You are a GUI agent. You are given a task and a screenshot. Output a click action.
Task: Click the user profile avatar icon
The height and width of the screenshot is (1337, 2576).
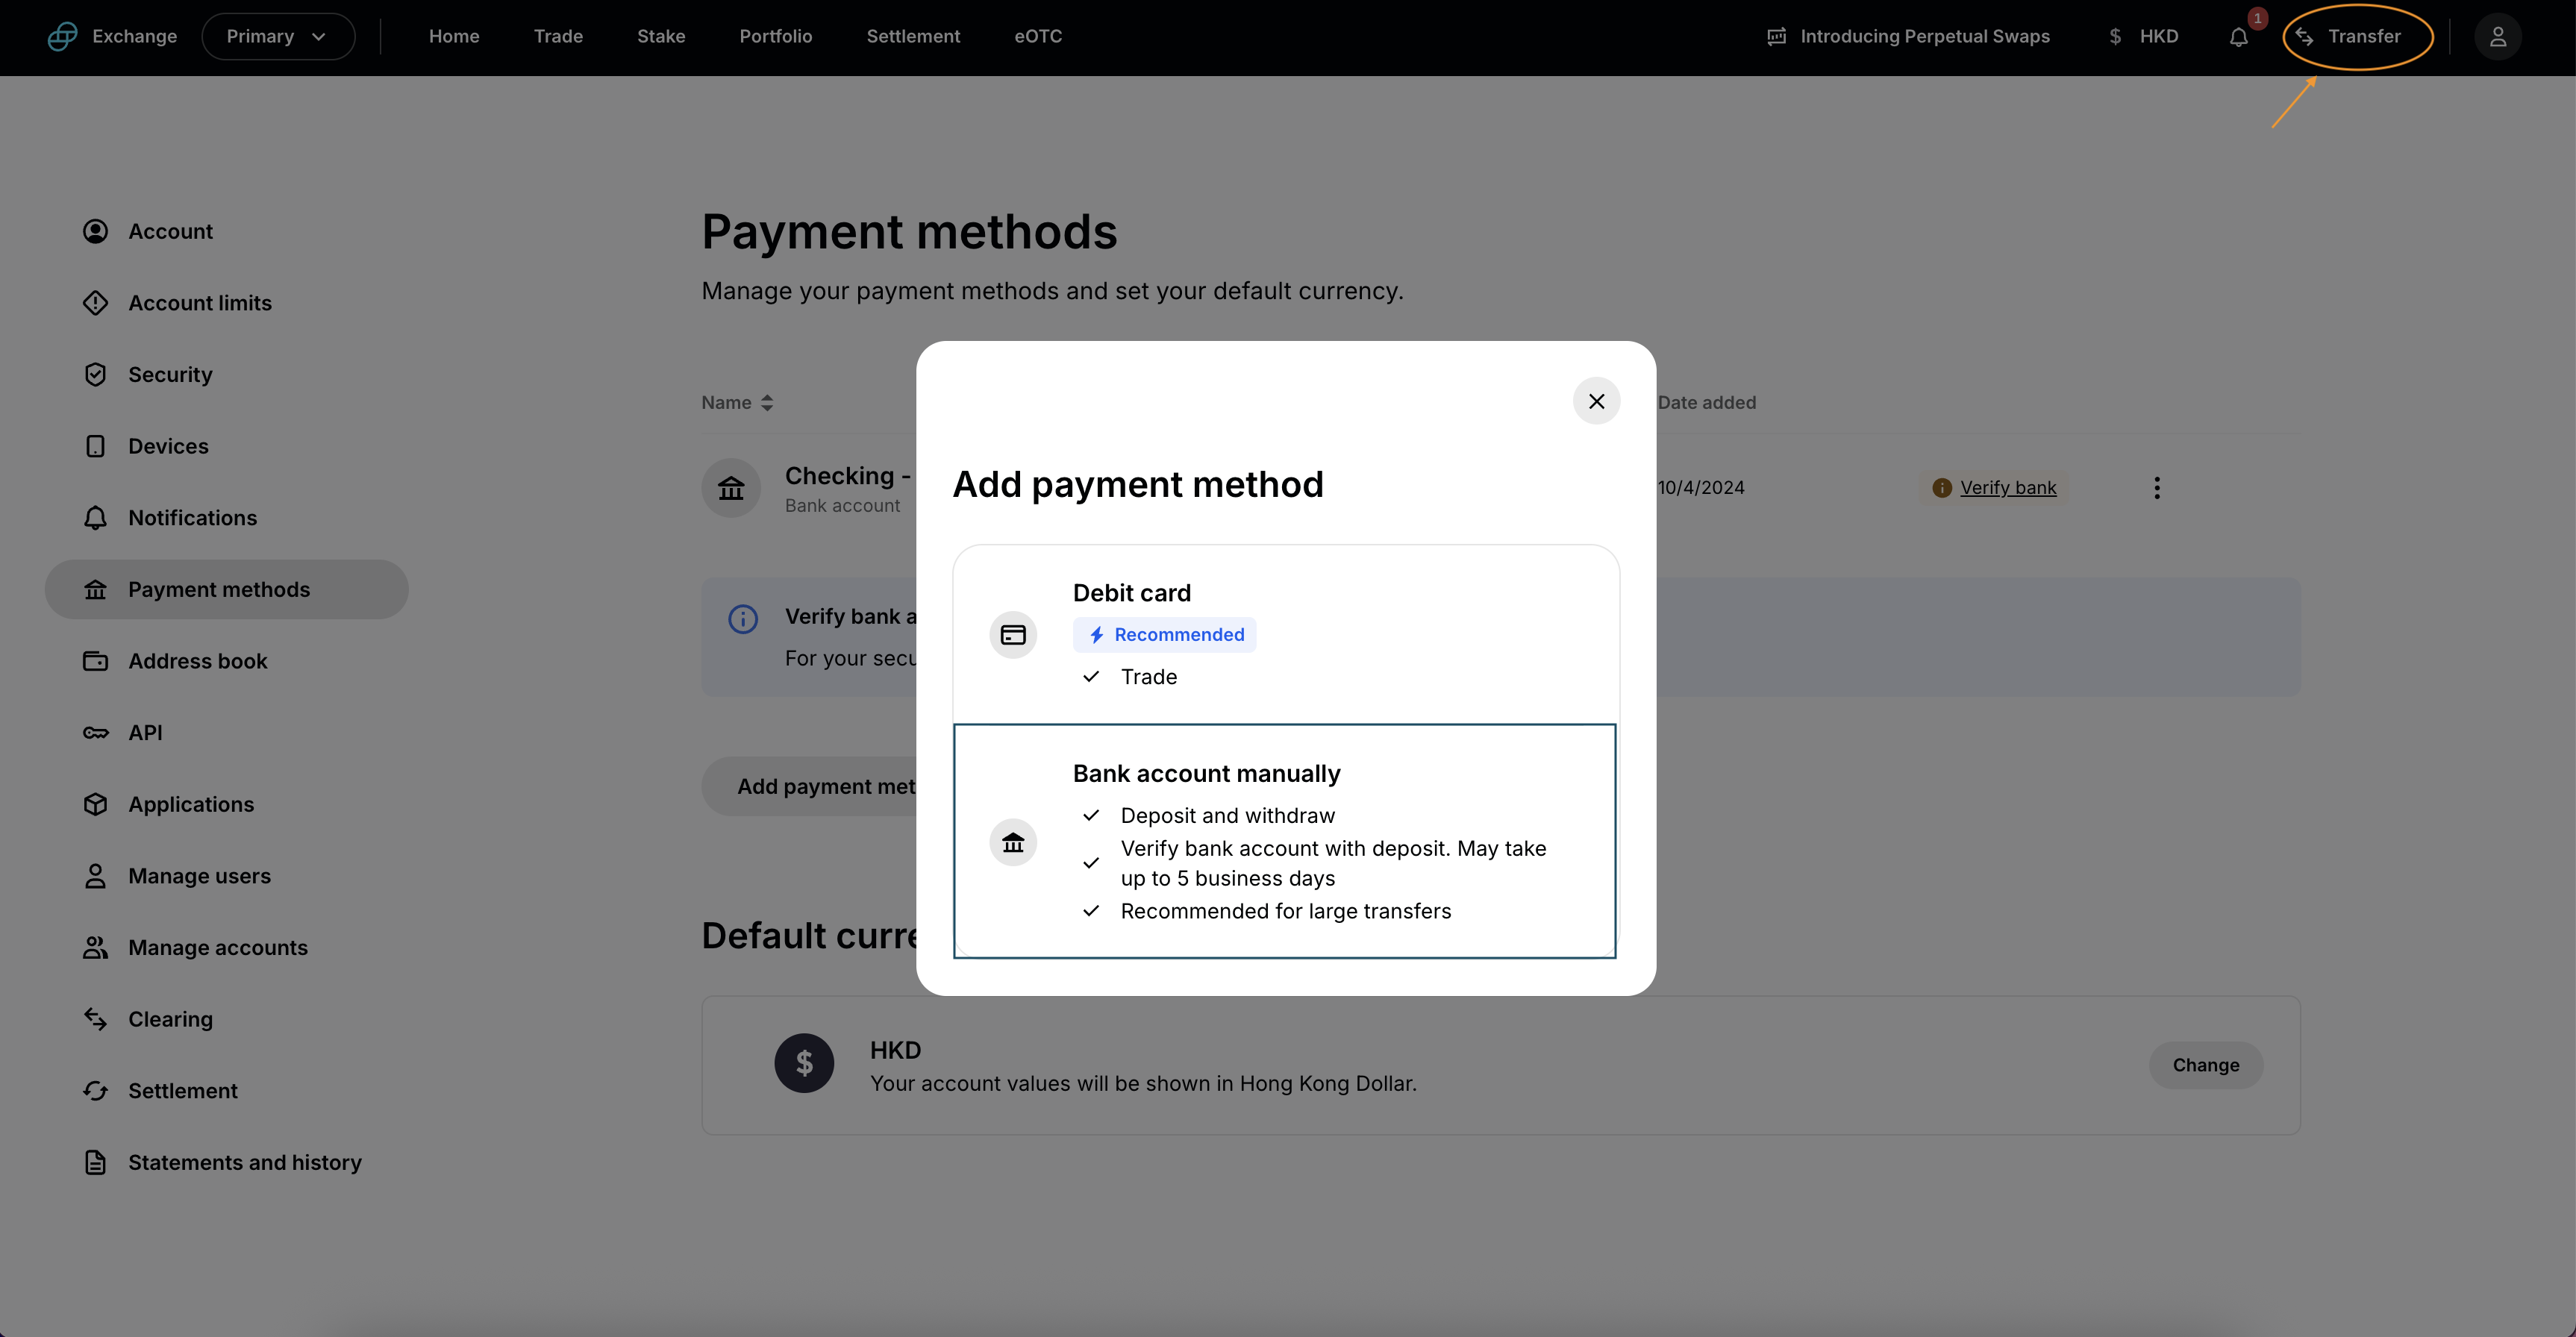point(2497,37)
